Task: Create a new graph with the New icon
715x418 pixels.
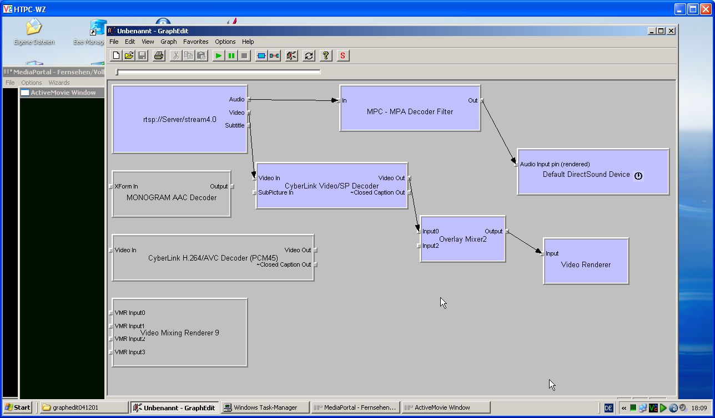Action: pyautogui.click(x=116, y=55)
